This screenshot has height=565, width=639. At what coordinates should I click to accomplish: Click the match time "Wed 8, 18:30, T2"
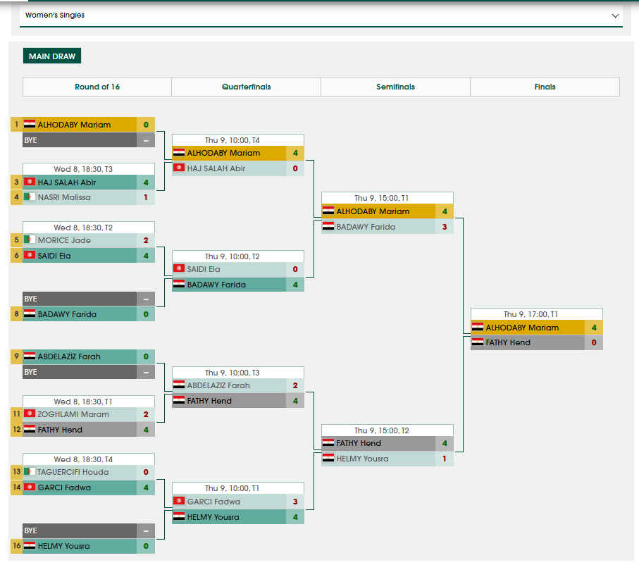click(x=83, y=228)
